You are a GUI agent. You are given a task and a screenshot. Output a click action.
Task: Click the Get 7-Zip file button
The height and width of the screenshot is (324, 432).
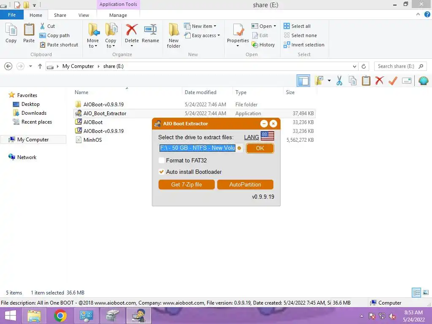(186, 185)
